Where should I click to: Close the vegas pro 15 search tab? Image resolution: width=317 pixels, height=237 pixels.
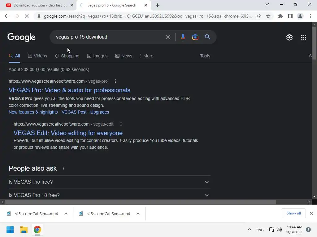pyautogui.click(x=146, y=5)
